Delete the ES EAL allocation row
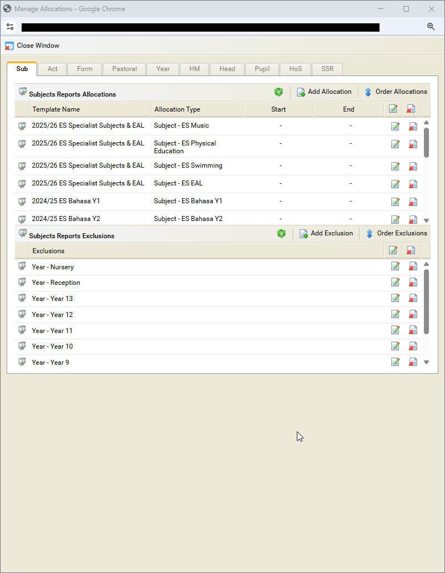Image resolution: width=445 pixels, height=573 pixels. point(413,184)
